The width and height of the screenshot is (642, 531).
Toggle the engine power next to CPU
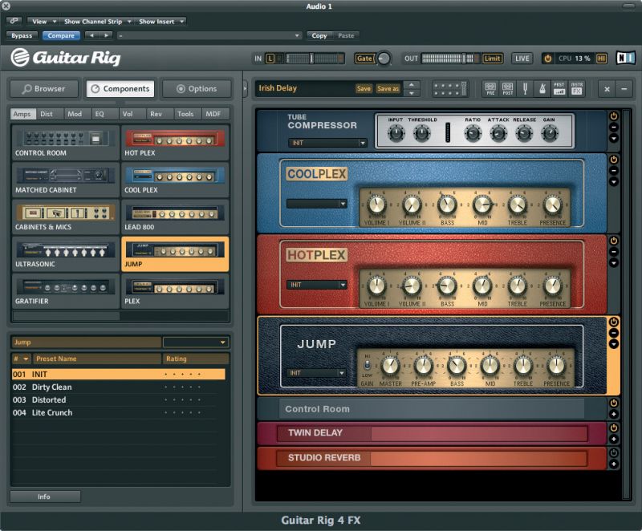[547, 59]
